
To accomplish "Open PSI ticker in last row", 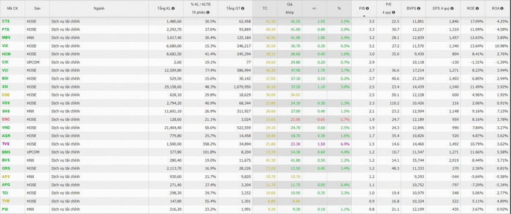I will click(6, 209).
